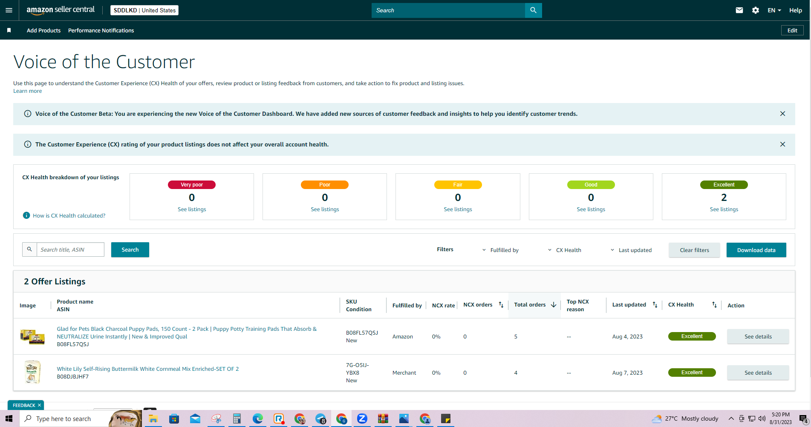Focus the Search title, ASIN field
Viewport: 811px width, 427px height.
70,249
